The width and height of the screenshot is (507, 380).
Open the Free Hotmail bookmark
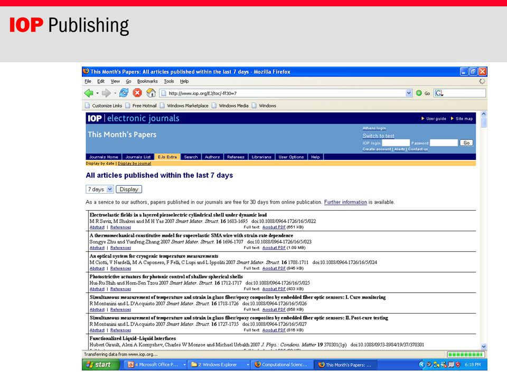click(141, 106)
